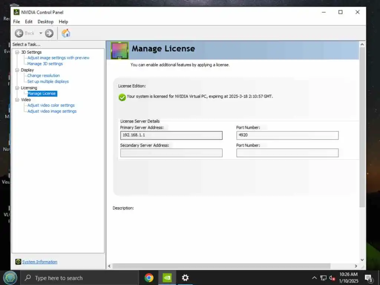
Task: Open Adjust video image settings
Action: click(x=52, y=111)
